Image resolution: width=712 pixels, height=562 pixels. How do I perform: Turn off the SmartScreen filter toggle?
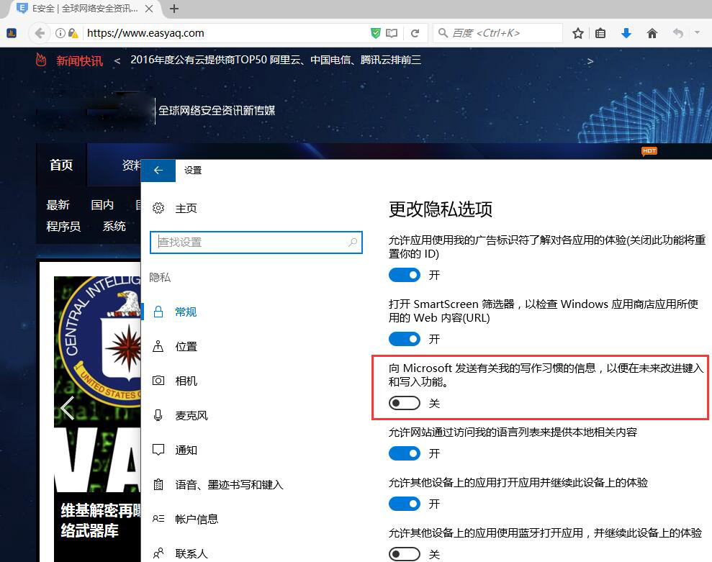(x=404, y=339)
